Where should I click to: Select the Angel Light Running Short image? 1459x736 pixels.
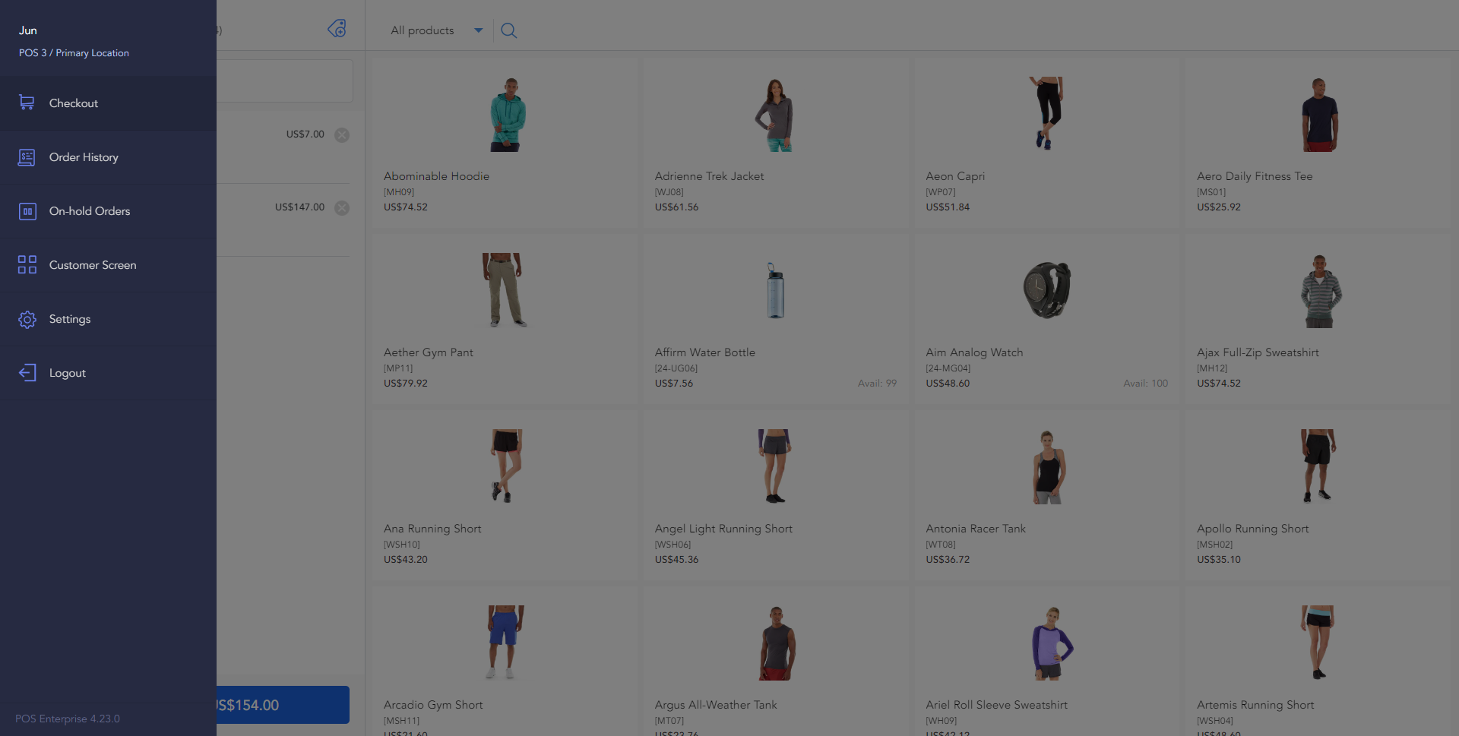pyautogui.click(x=775, y=466)
